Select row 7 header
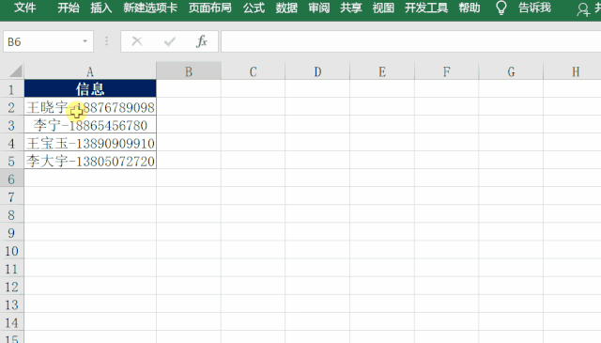601x343 pixels. pyautogui.click(x=11, y=196)
